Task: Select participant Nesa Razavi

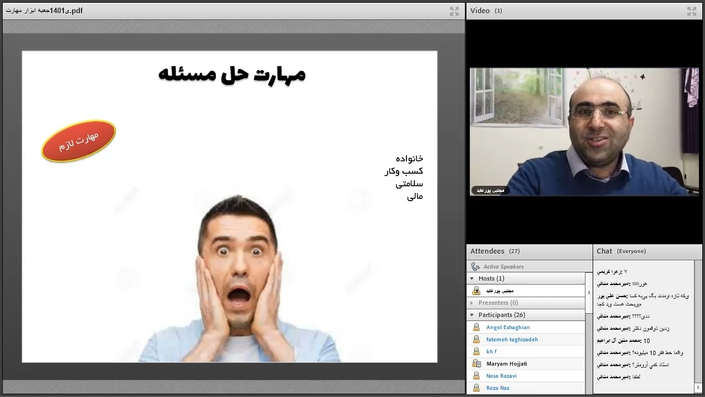Action: tap(501, 376)
